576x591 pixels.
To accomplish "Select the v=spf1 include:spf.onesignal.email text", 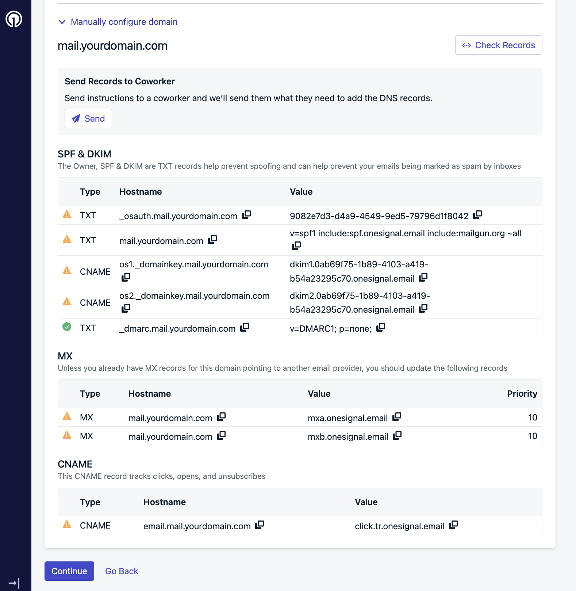I will 406,233.
